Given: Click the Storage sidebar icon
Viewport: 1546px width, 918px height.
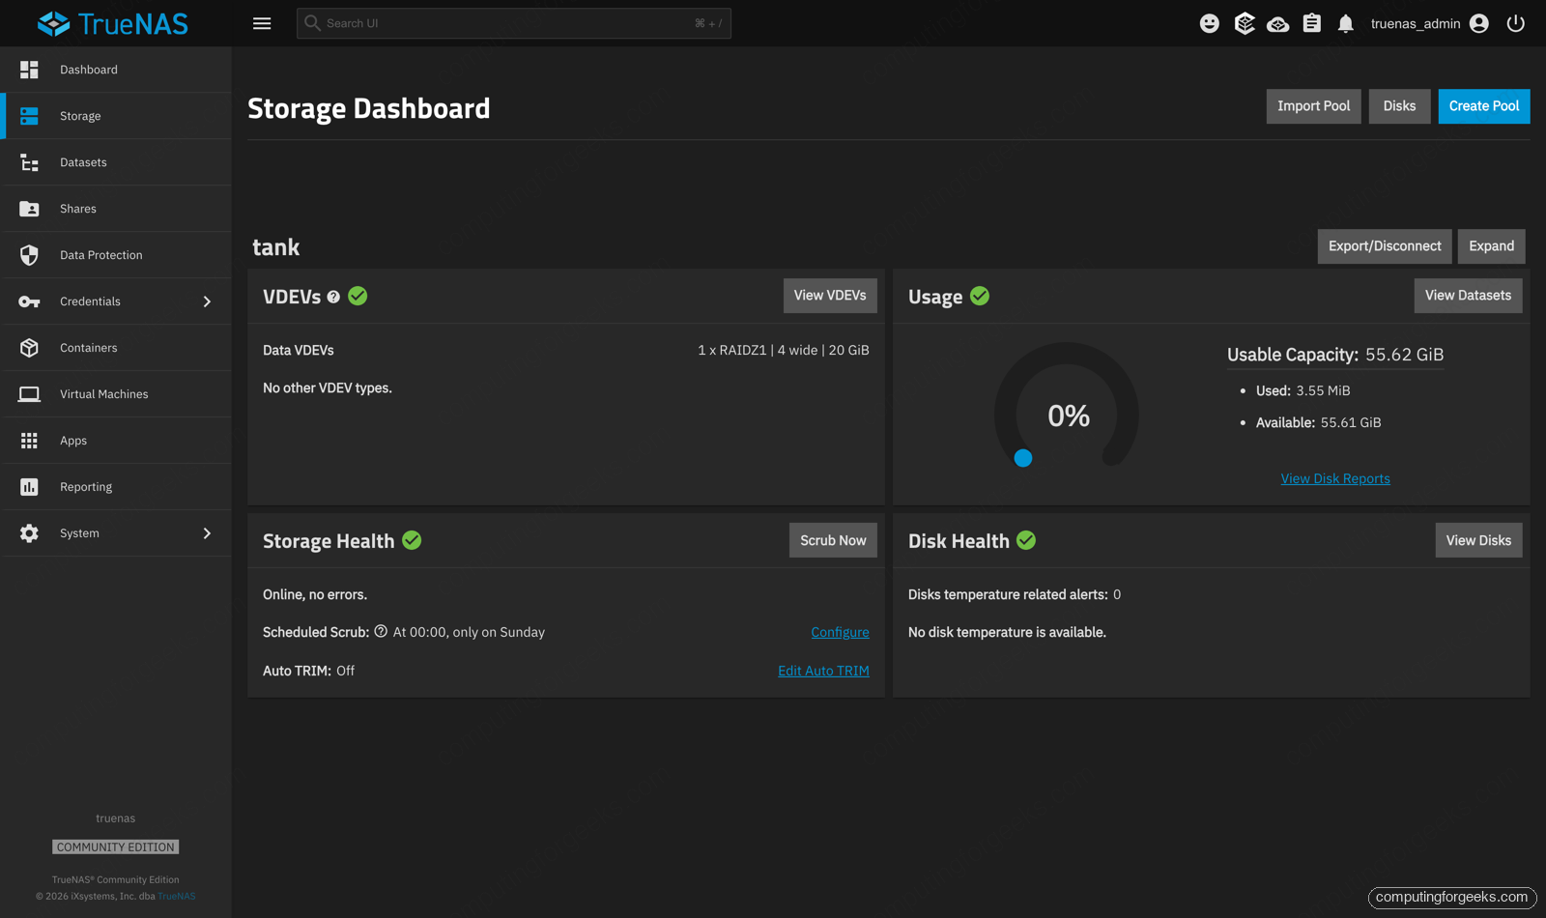Looking at the screenshot, I should (x=29, y=116).
